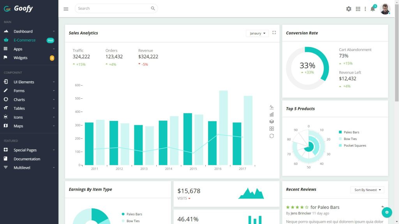Open the January month dropdown
This screenshot has height=224, width=399.
(257, 33)
